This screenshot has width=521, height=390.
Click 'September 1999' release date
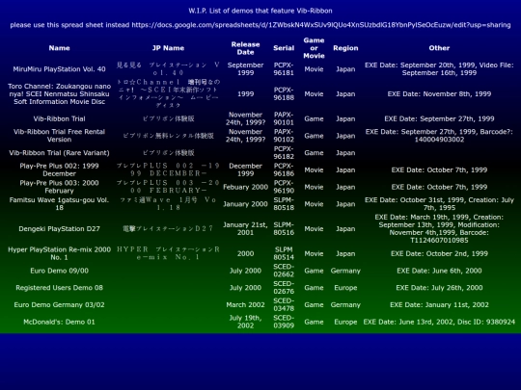246,69
